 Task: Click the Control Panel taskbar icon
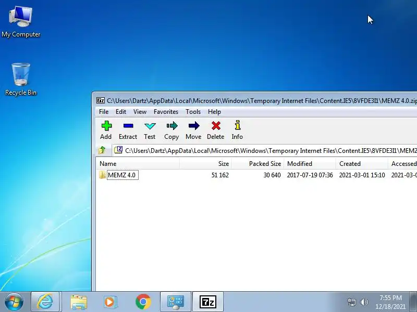176,302
